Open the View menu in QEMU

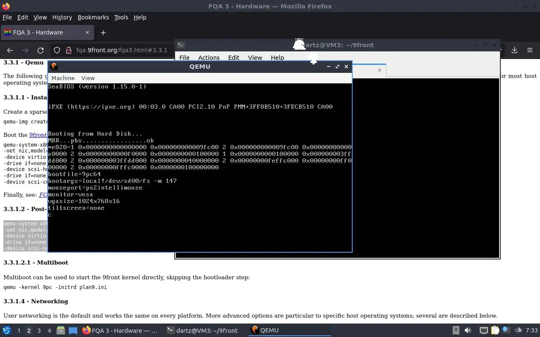click(88, 78)
